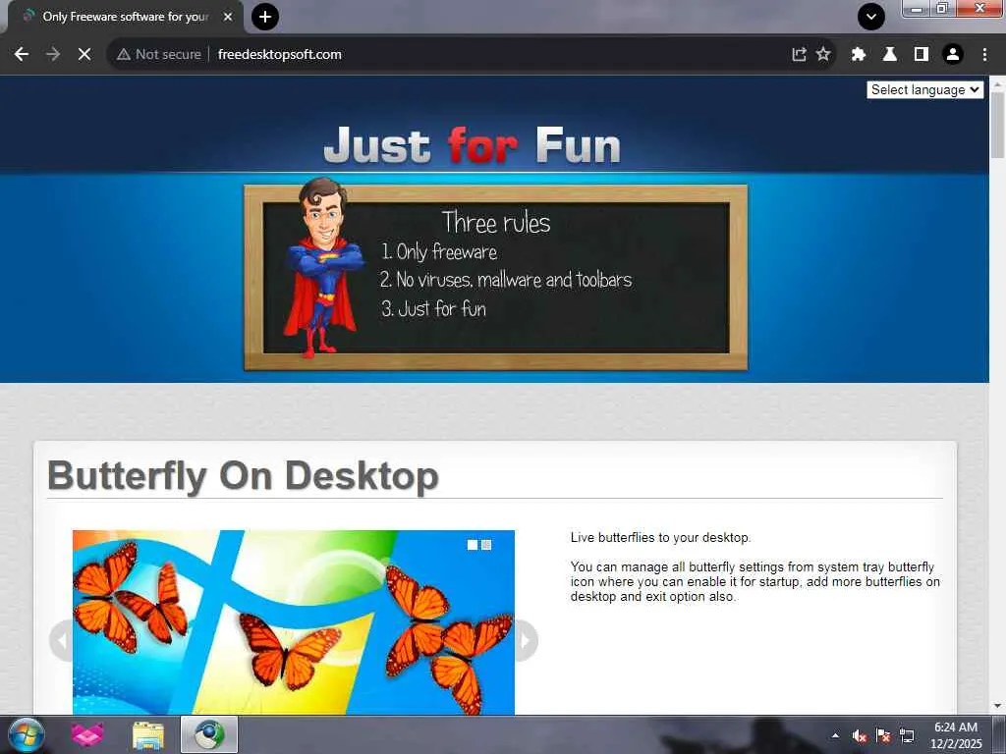Screen dimensions: 1006x754
Task: Toggle the browser side panel
Action: pyautogui.click(x=922, y=55)
